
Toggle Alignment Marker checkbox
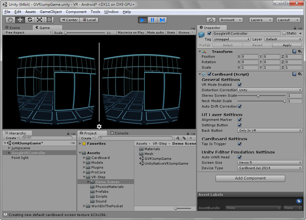coord(240,120)
